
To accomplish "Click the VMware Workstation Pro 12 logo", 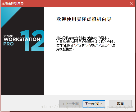I will (x=24, y=40).
